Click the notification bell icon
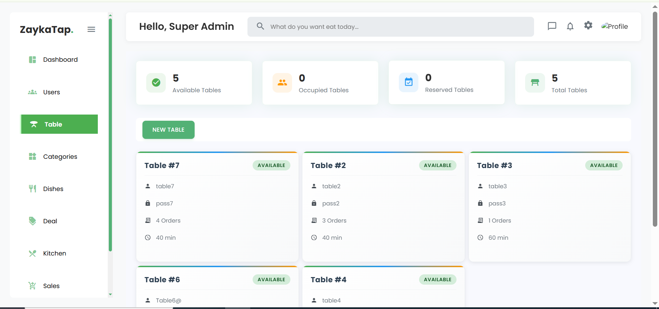 [x=570, y=26]
